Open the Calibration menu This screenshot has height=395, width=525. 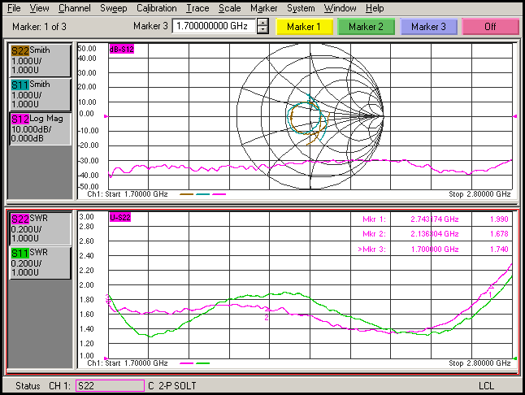tap(156, 8)
